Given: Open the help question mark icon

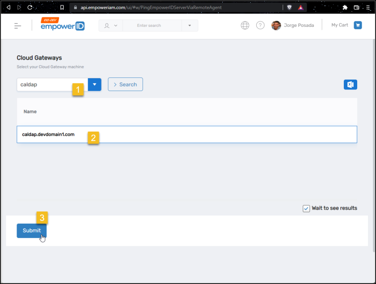Looking at the screenshot, I should (260, 25).
